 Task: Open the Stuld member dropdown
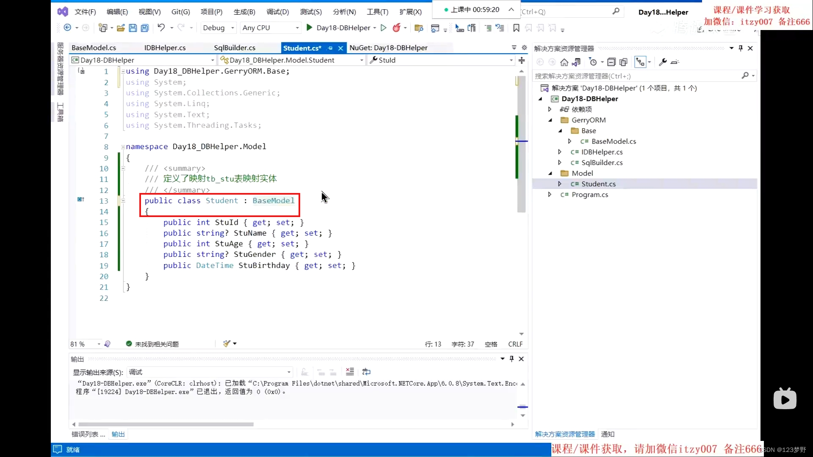441,60
